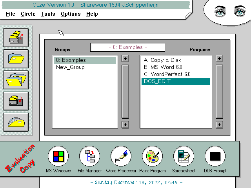
Task: Select 'C: WordPerfect 6.0' program
Action: tap(176, 74)
